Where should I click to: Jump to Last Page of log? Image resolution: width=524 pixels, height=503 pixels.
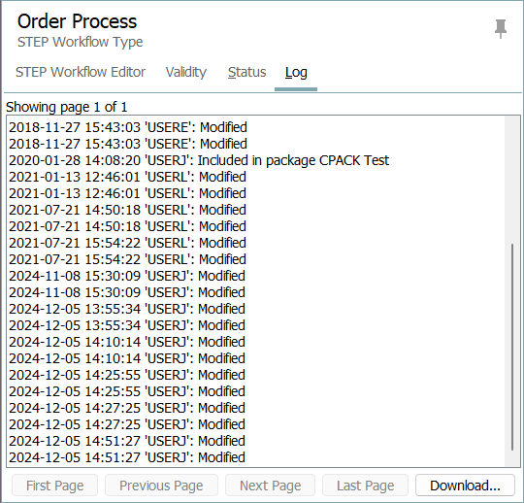[x=365, y=486]
